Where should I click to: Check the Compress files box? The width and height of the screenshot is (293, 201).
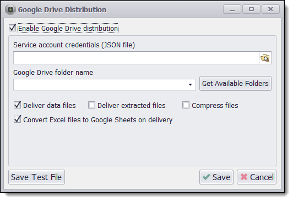(x=186, y=105)
